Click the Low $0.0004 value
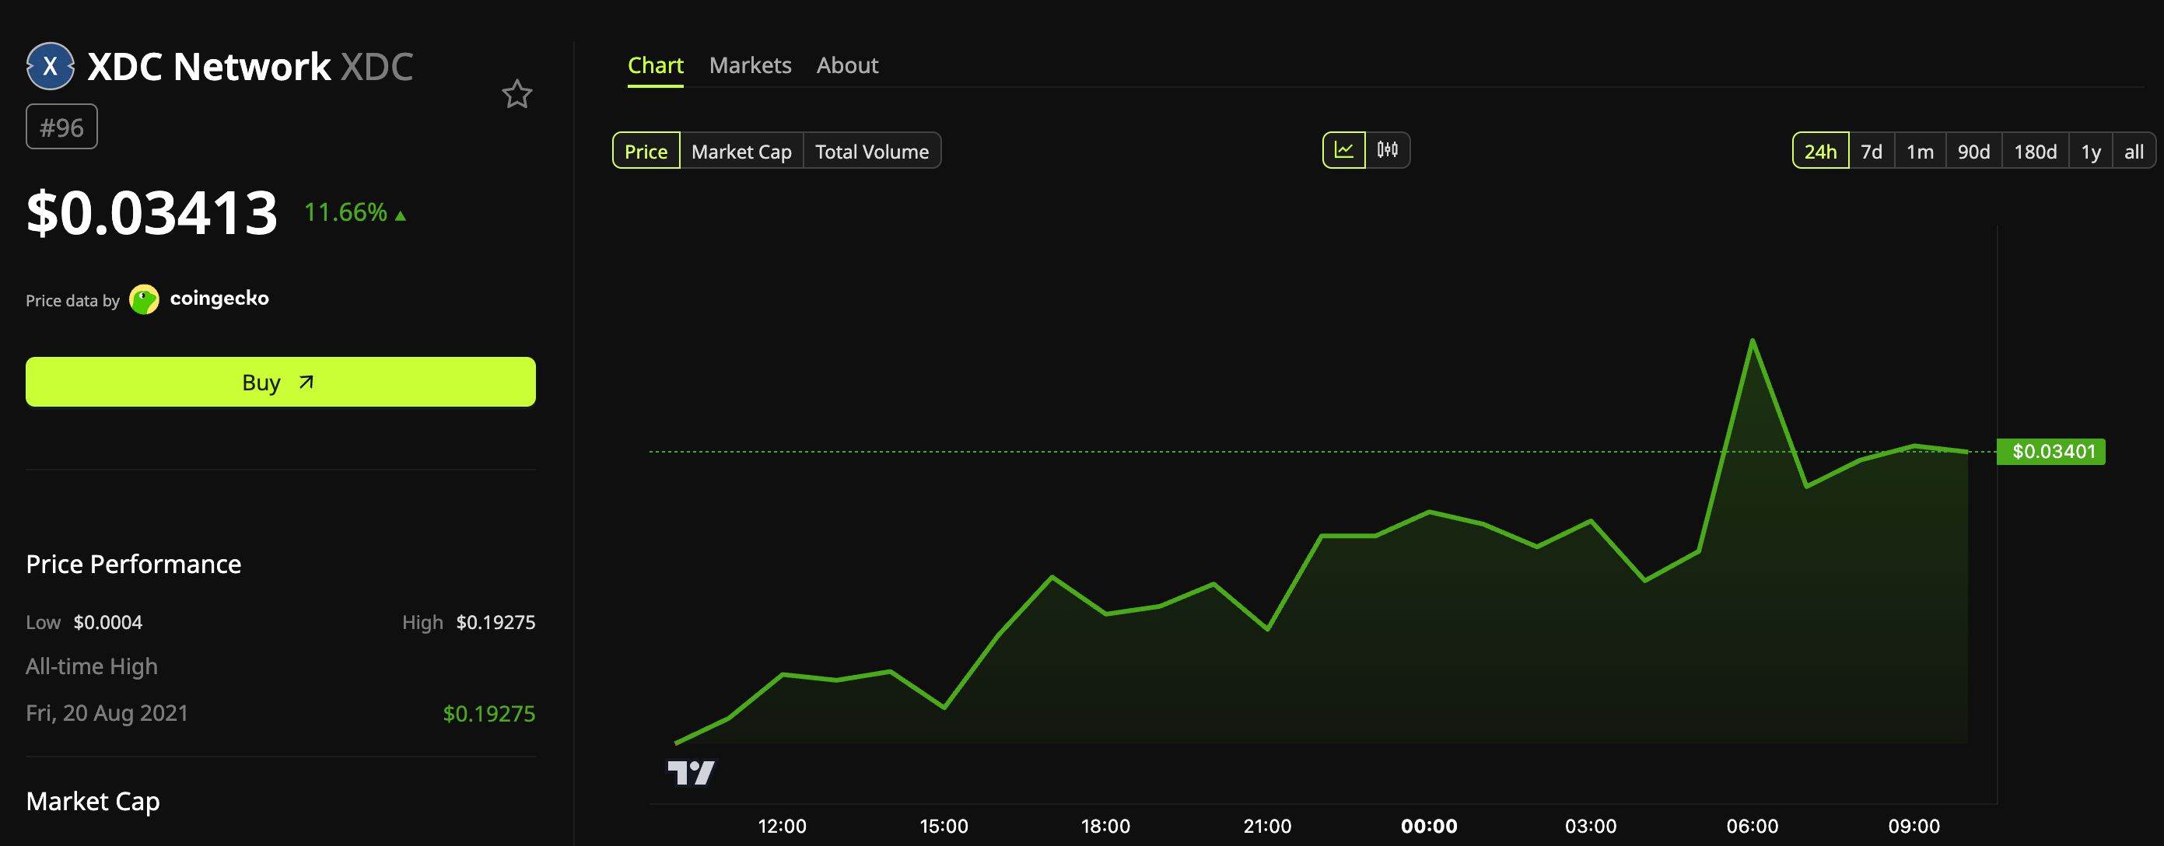The image size is (2164, 846). [x=107, y=623]
